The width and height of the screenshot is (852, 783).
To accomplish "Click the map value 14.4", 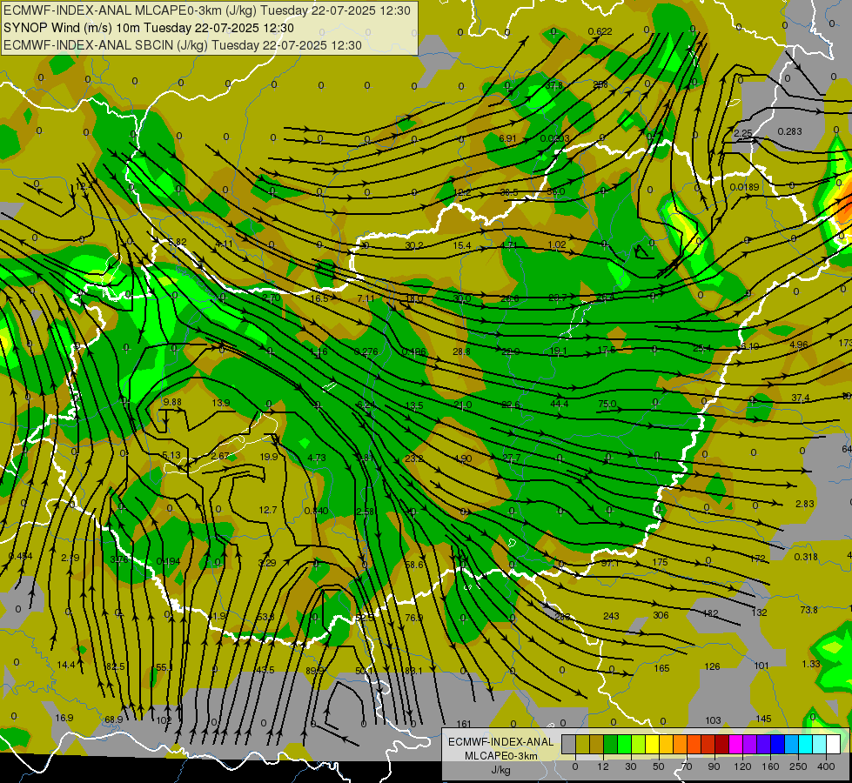I will coord(66,665).
